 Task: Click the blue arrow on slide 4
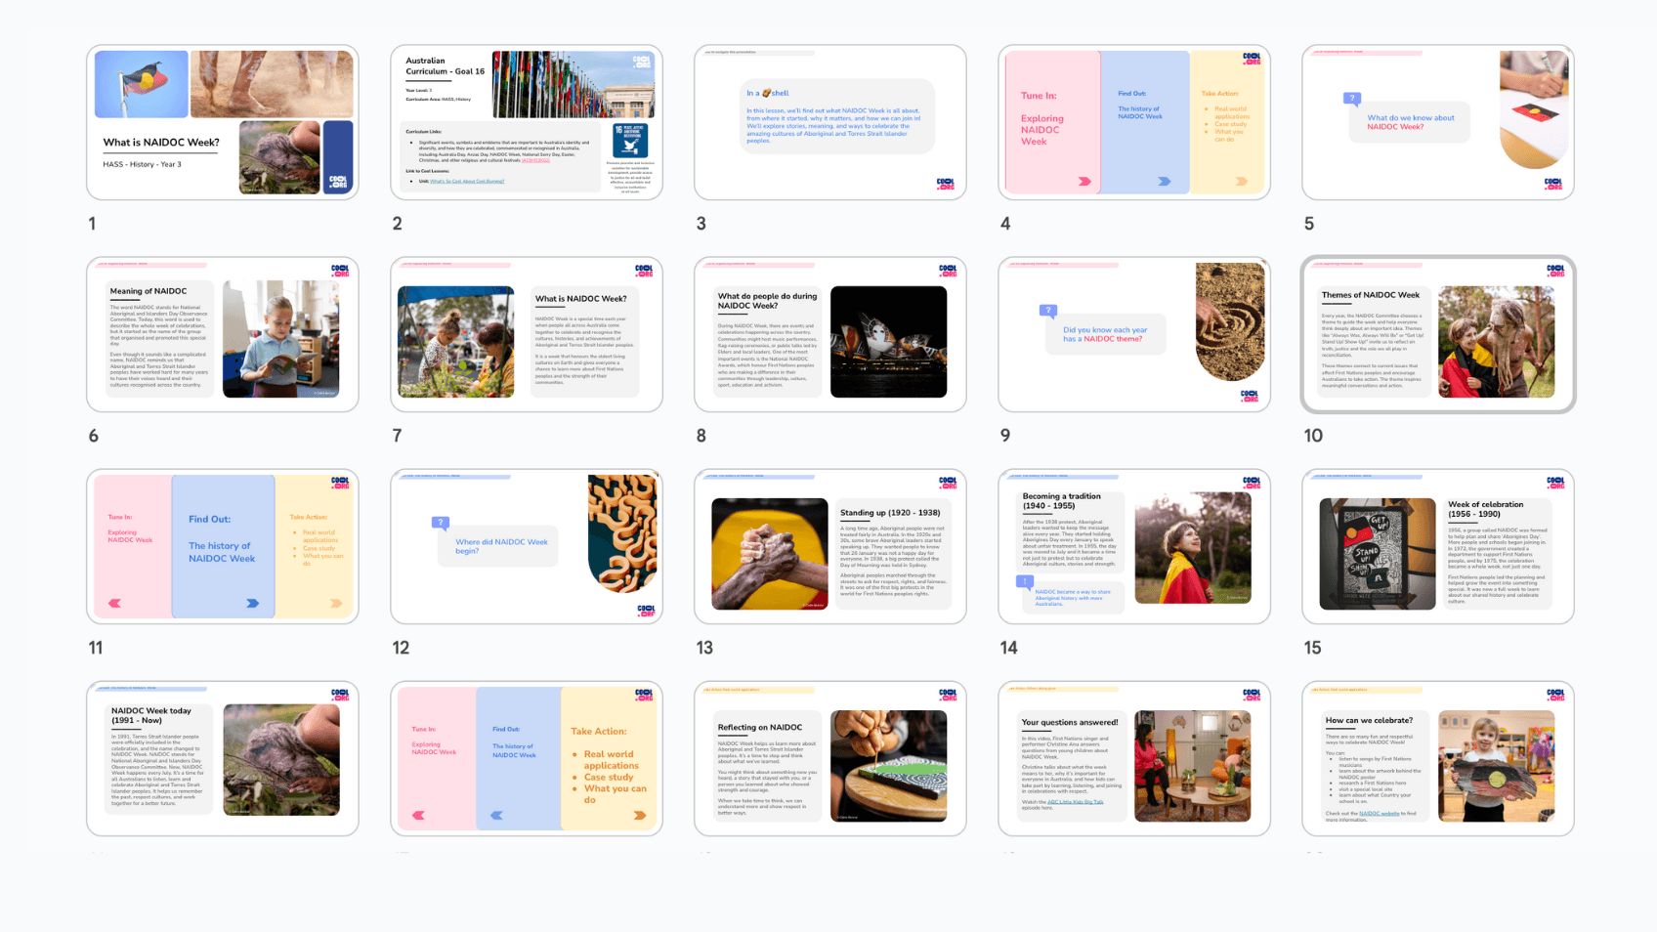pos(1164,182)
